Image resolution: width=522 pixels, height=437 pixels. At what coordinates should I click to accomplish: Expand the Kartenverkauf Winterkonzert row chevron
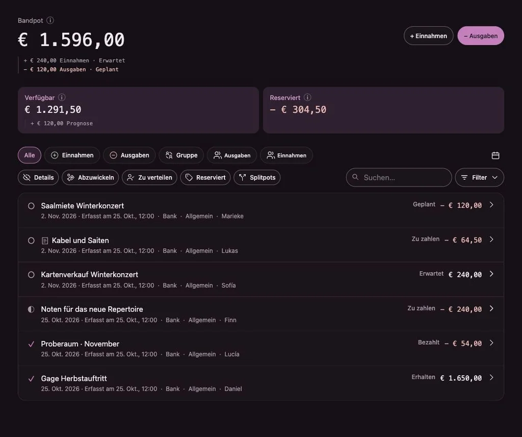491,274
